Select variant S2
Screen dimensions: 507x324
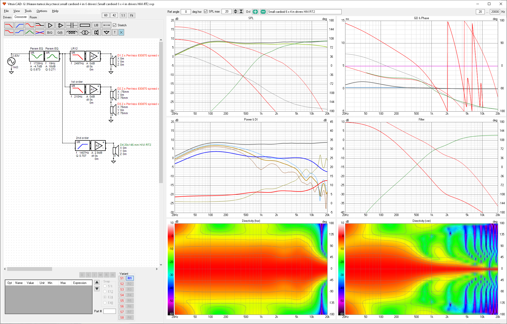point(122,284)
